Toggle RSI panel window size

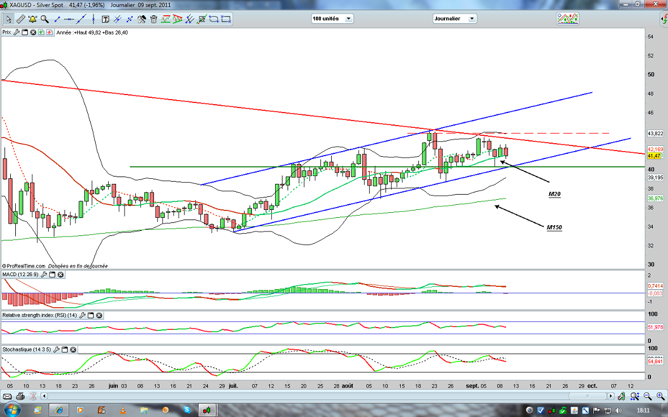click(x=90, y=315)
